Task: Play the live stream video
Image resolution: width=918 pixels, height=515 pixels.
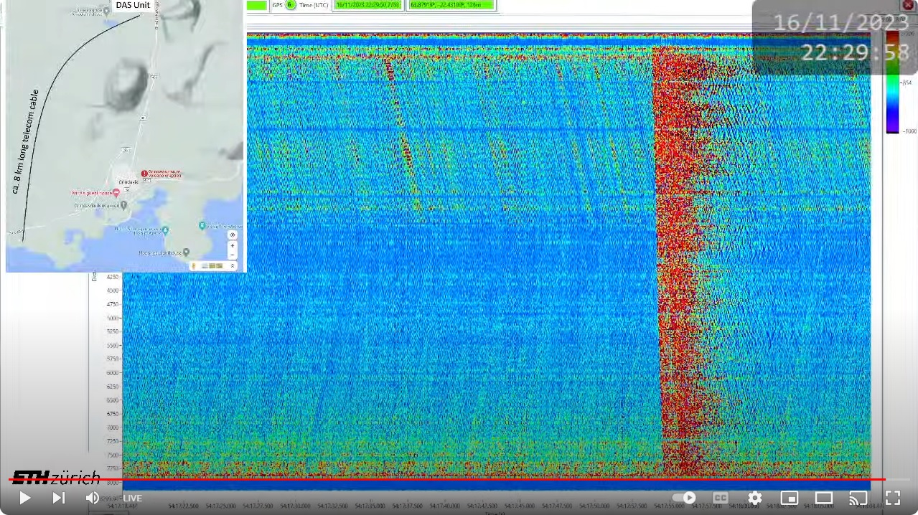Action: 24,498
